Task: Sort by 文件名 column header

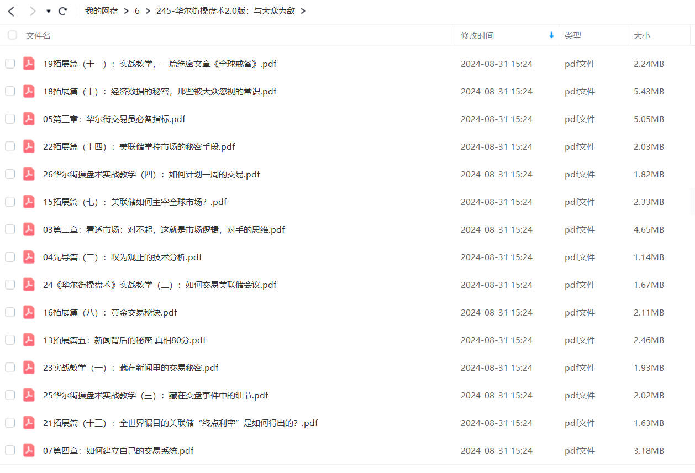Action: (x=38, y=35)
